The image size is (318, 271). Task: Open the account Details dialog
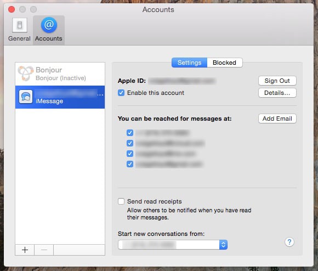(277, 93)
